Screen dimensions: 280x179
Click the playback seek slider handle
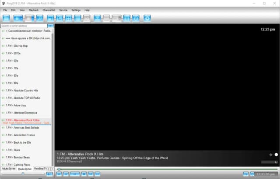59,169
